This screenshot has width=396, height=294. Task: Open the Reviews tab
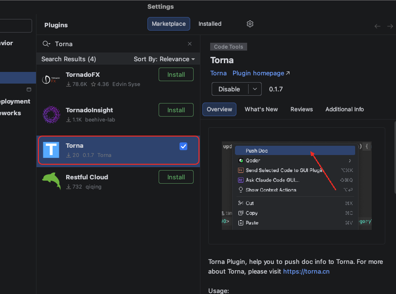click(302, 109)
